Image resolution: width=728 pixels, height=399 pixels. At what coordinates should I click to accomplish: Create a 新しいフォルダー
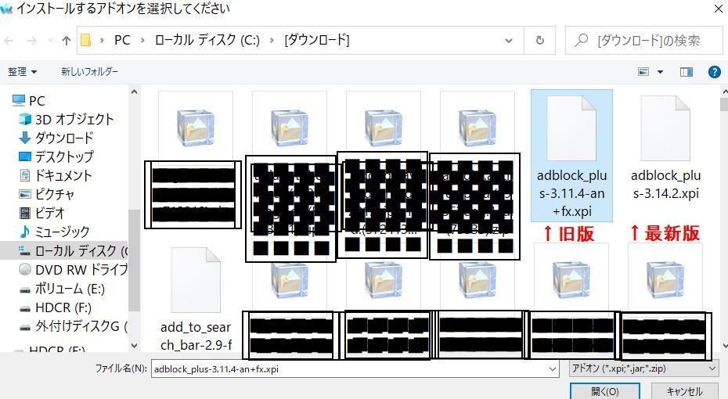(x=89, y=72)
